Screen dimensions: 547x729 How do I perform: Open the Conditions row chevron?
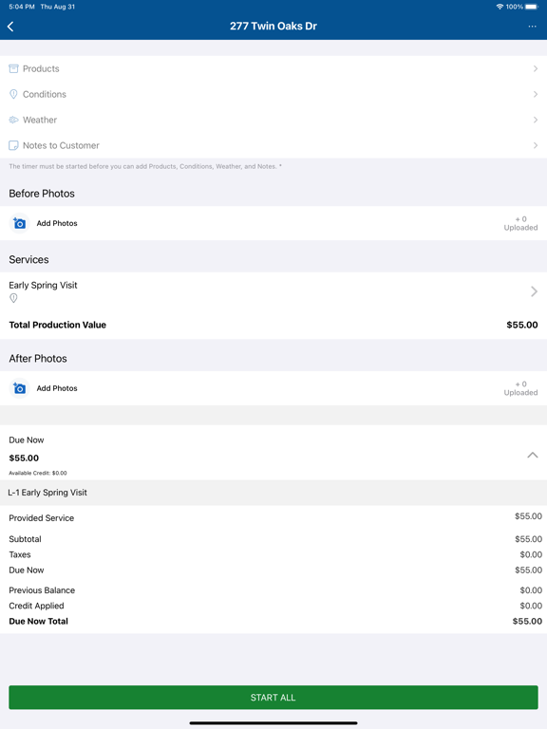click(536, 94)
